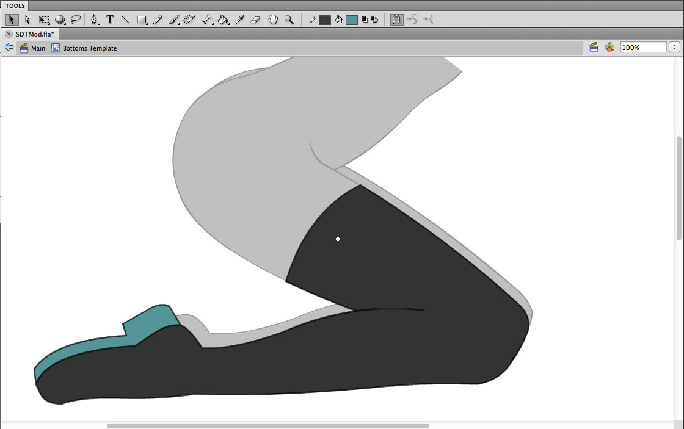Open the Edit Scene menu
Image resolution: width=684 pixels, height=429 pixels.
point(593,47)
